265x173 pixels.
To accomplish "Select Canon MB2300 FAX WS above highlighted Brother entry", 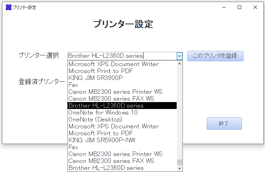I will click(122, 99).
